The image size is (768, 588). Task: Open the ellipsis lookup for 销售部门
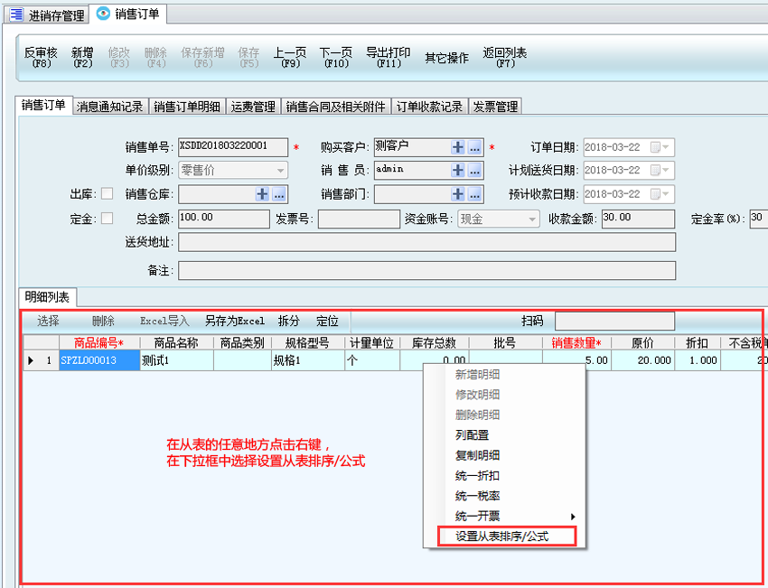point(475,193)
